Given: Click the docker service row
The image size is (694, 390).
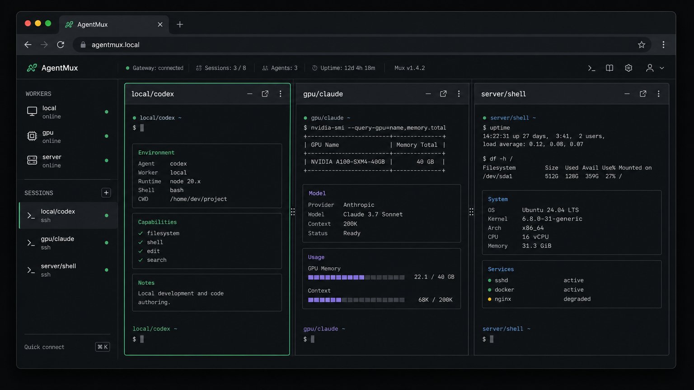Looking at the screenshot, I should (536, 290).
